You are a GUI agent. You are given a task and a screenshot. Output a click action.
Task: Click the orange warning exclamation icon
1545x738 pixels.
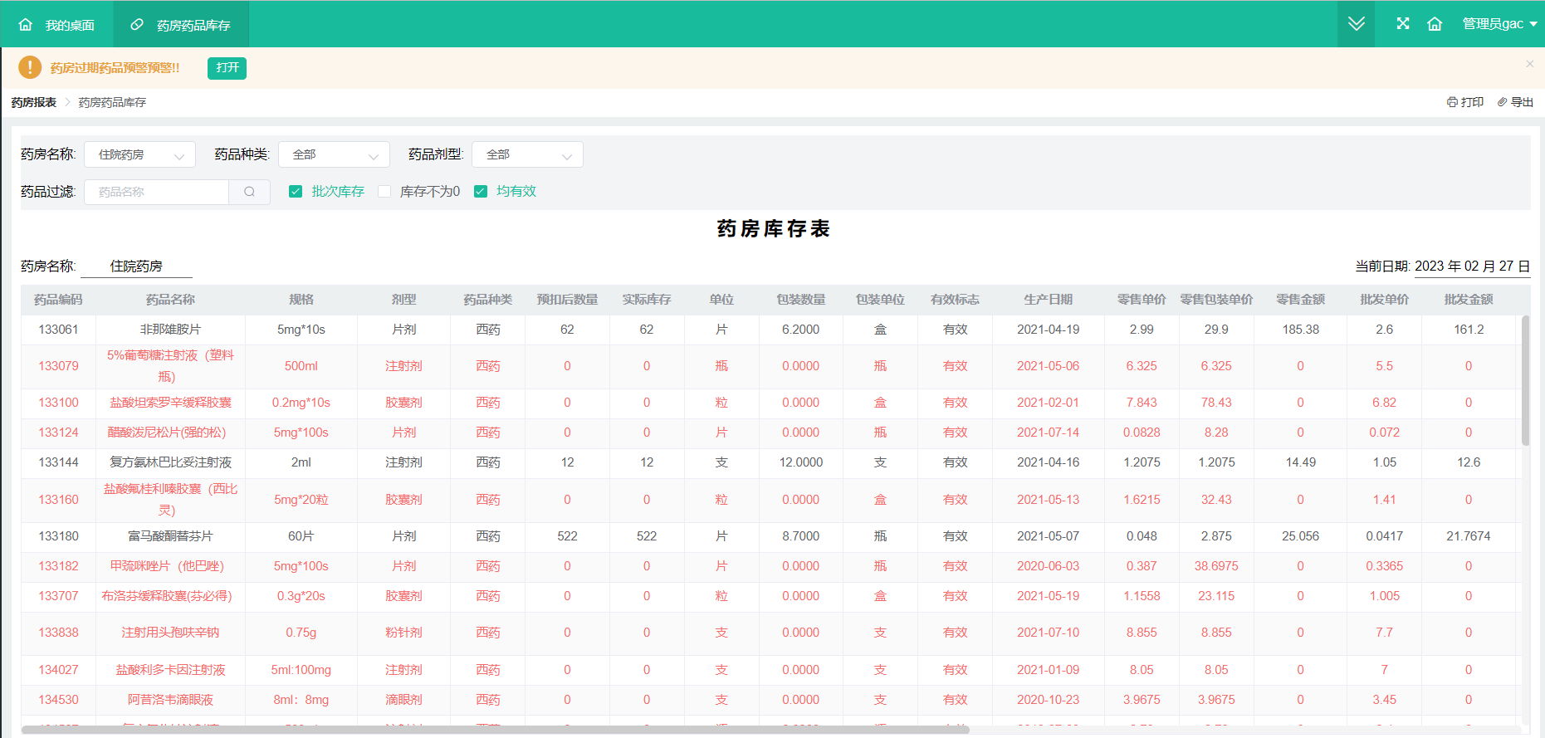tap(30, 67)
